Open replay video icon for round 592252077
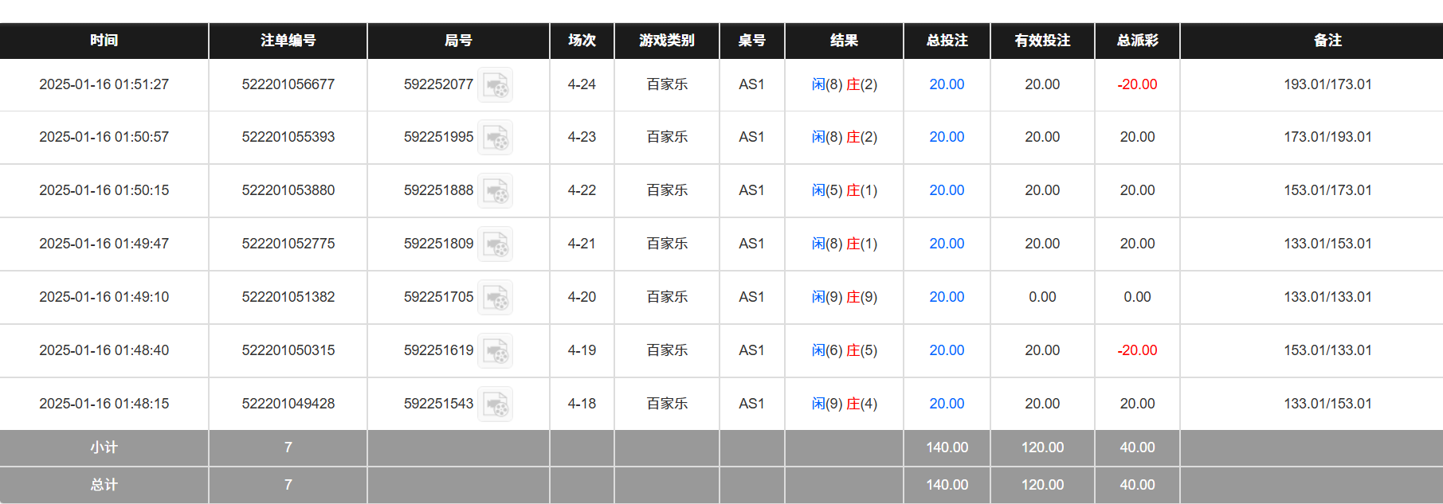 (x=495, y=85)
